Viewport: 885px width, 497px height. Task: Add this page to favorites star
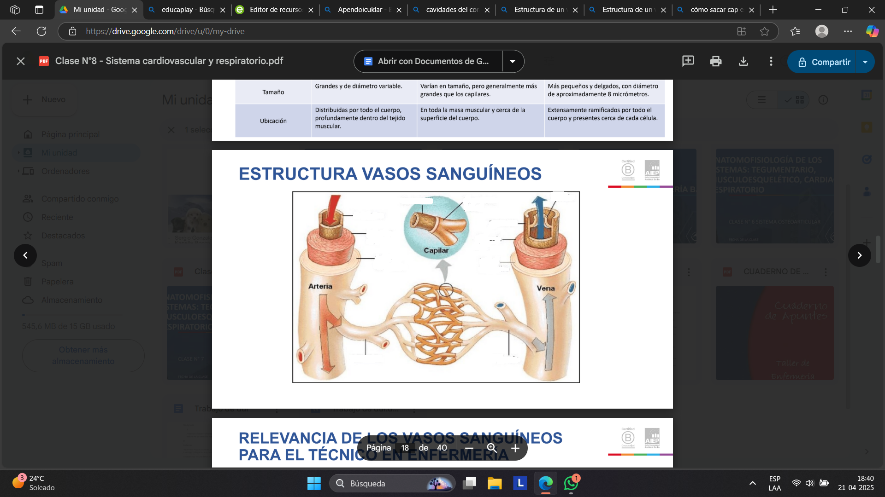pos(765,31)
